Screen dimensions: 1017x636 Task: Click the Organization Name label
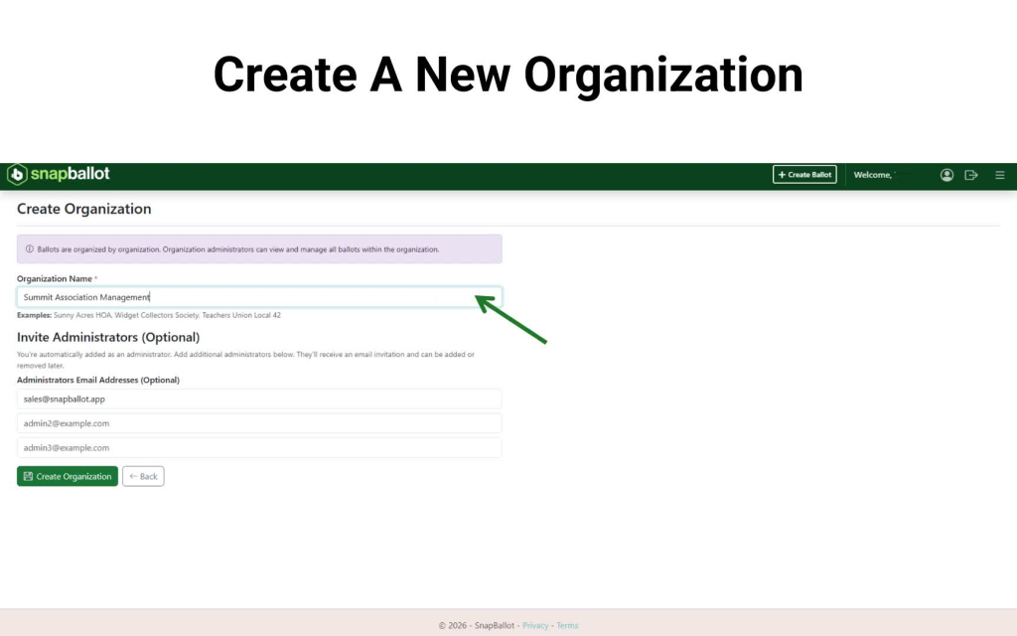pyautogui.click(x=55, y=279)
